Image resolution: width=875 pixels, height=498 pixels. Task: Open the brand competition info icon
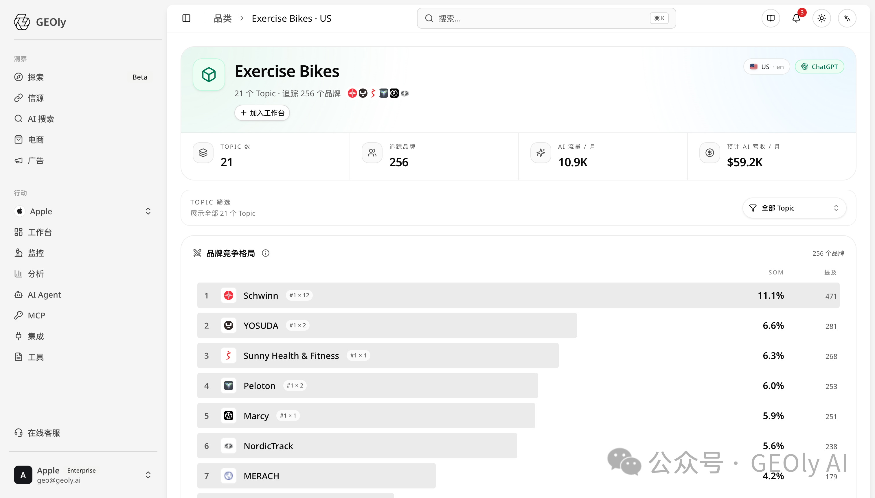click(x=266, y=253)
